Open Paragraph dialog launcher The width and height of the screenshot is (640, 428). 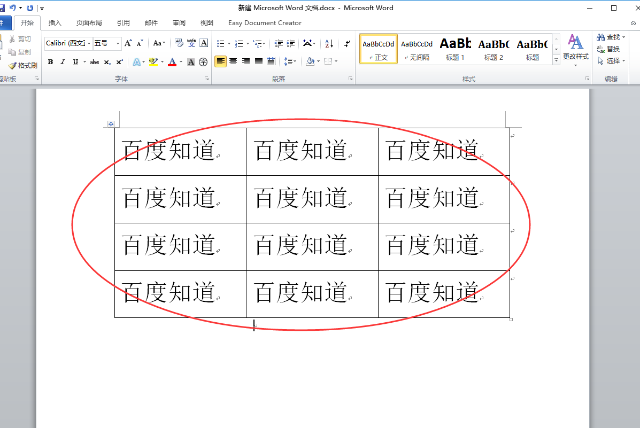point(350,79)
